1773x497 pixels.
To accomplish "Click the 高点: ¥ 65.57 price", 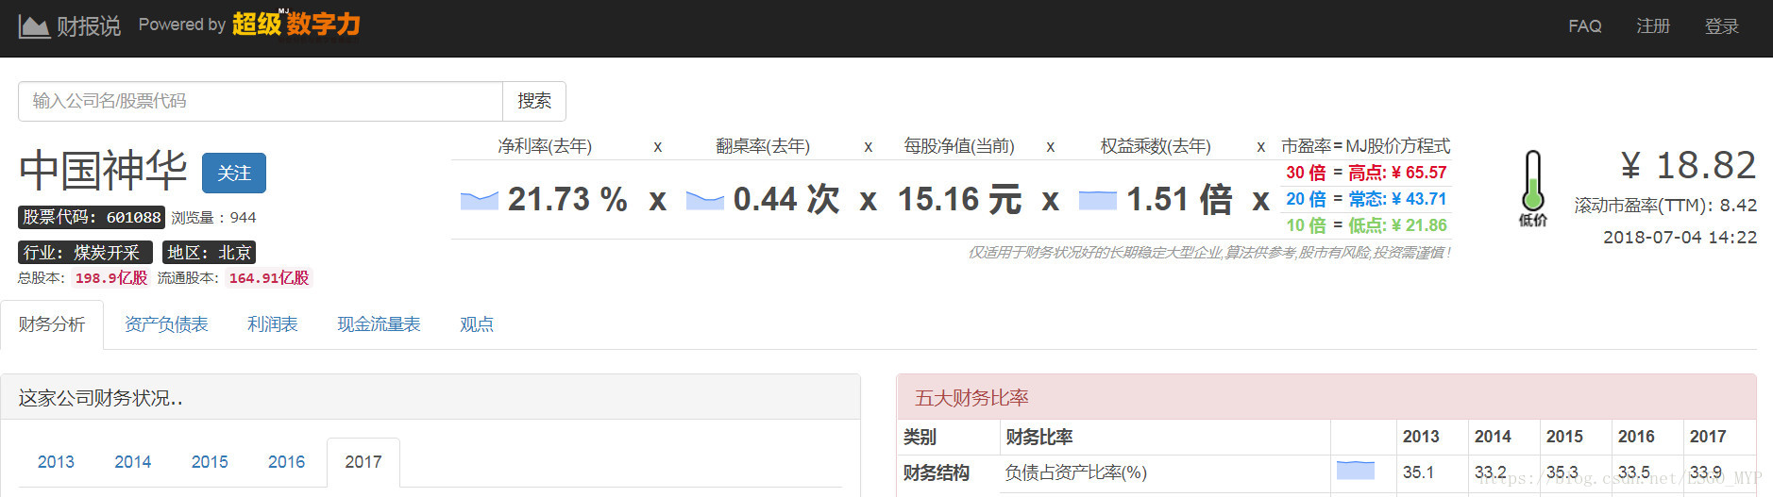I will click(1397, 173).
